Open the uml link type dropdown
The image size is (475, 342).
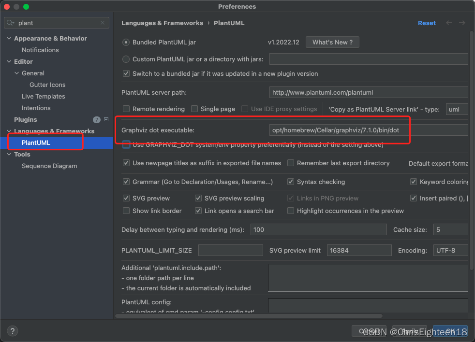[457, 109]
